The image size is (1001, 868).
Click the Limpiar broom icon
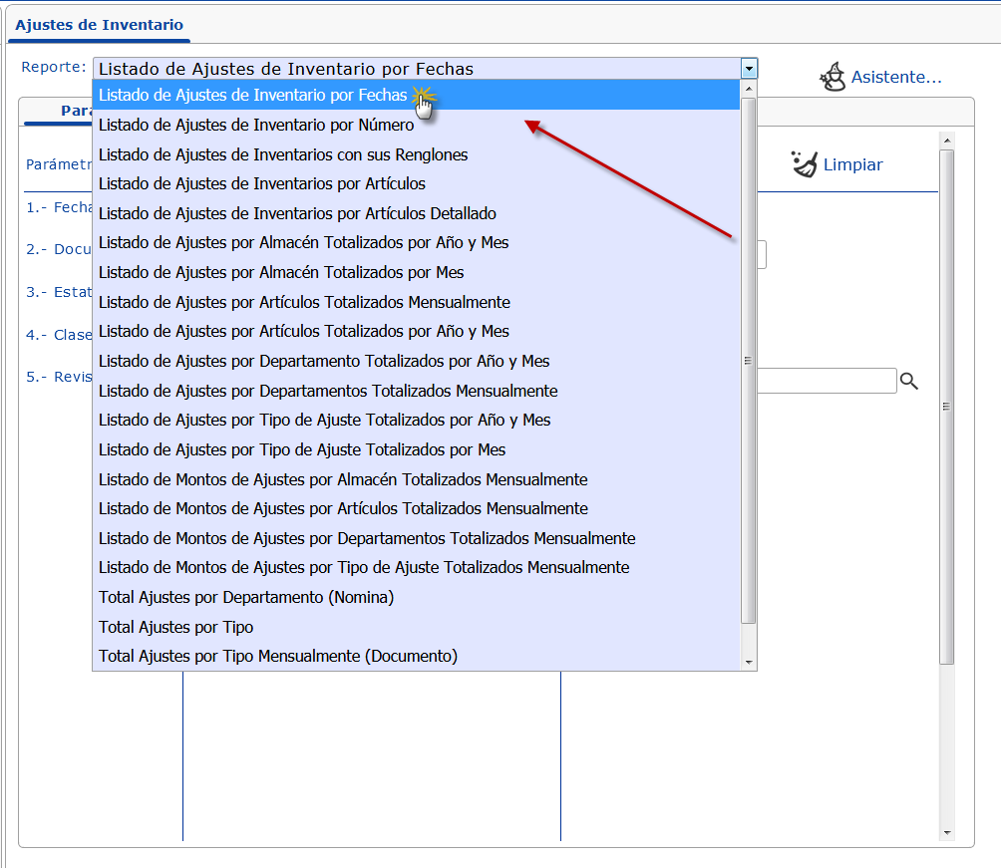(804, 164)
